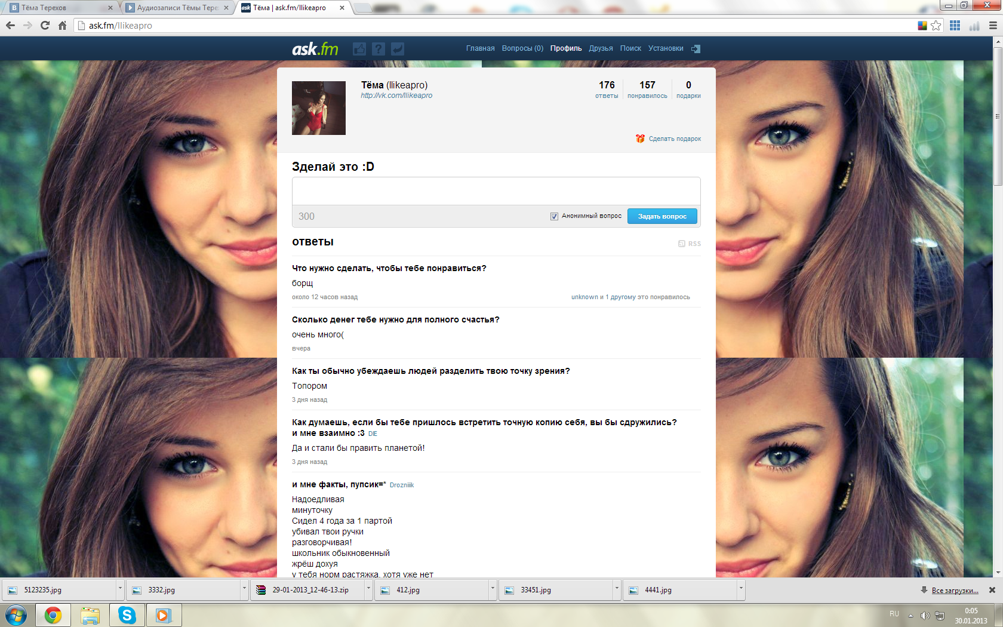The width and height of the screenshot is (1003, 627).
Task: Bookmark this page with the star icon
Action: pos(936,25)
